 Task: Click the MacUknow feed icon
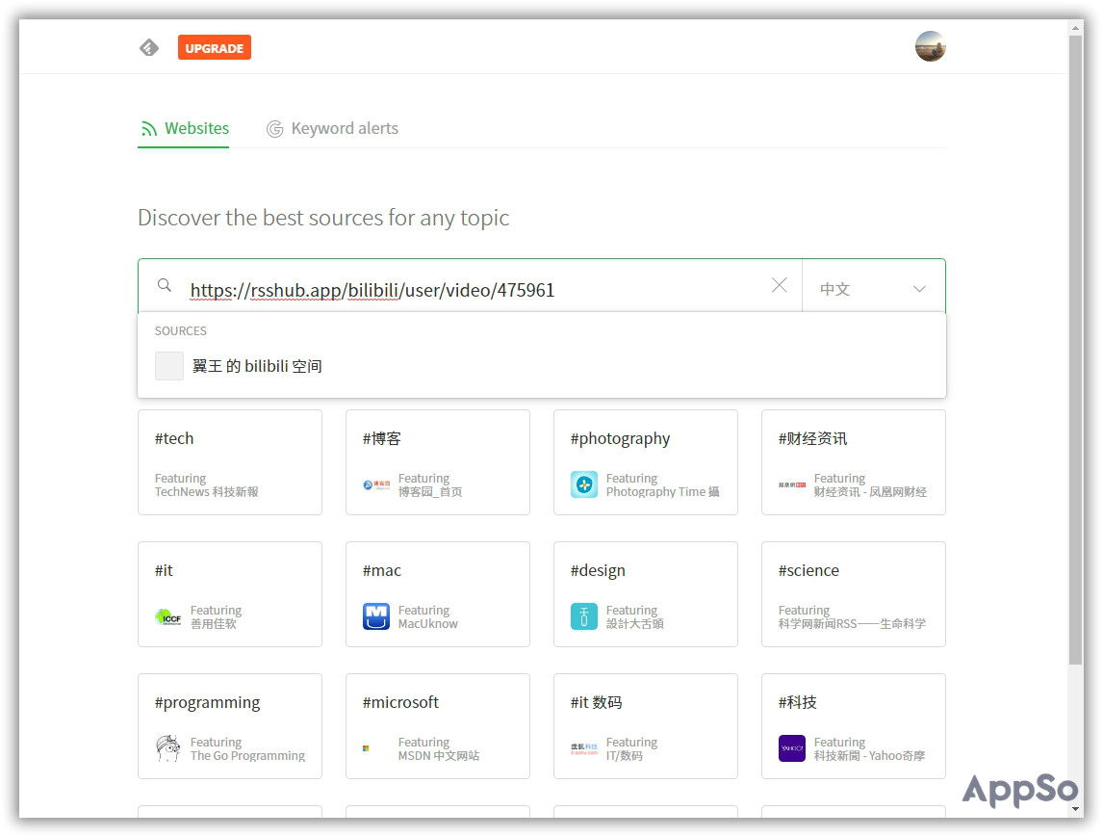coord(376,616)
